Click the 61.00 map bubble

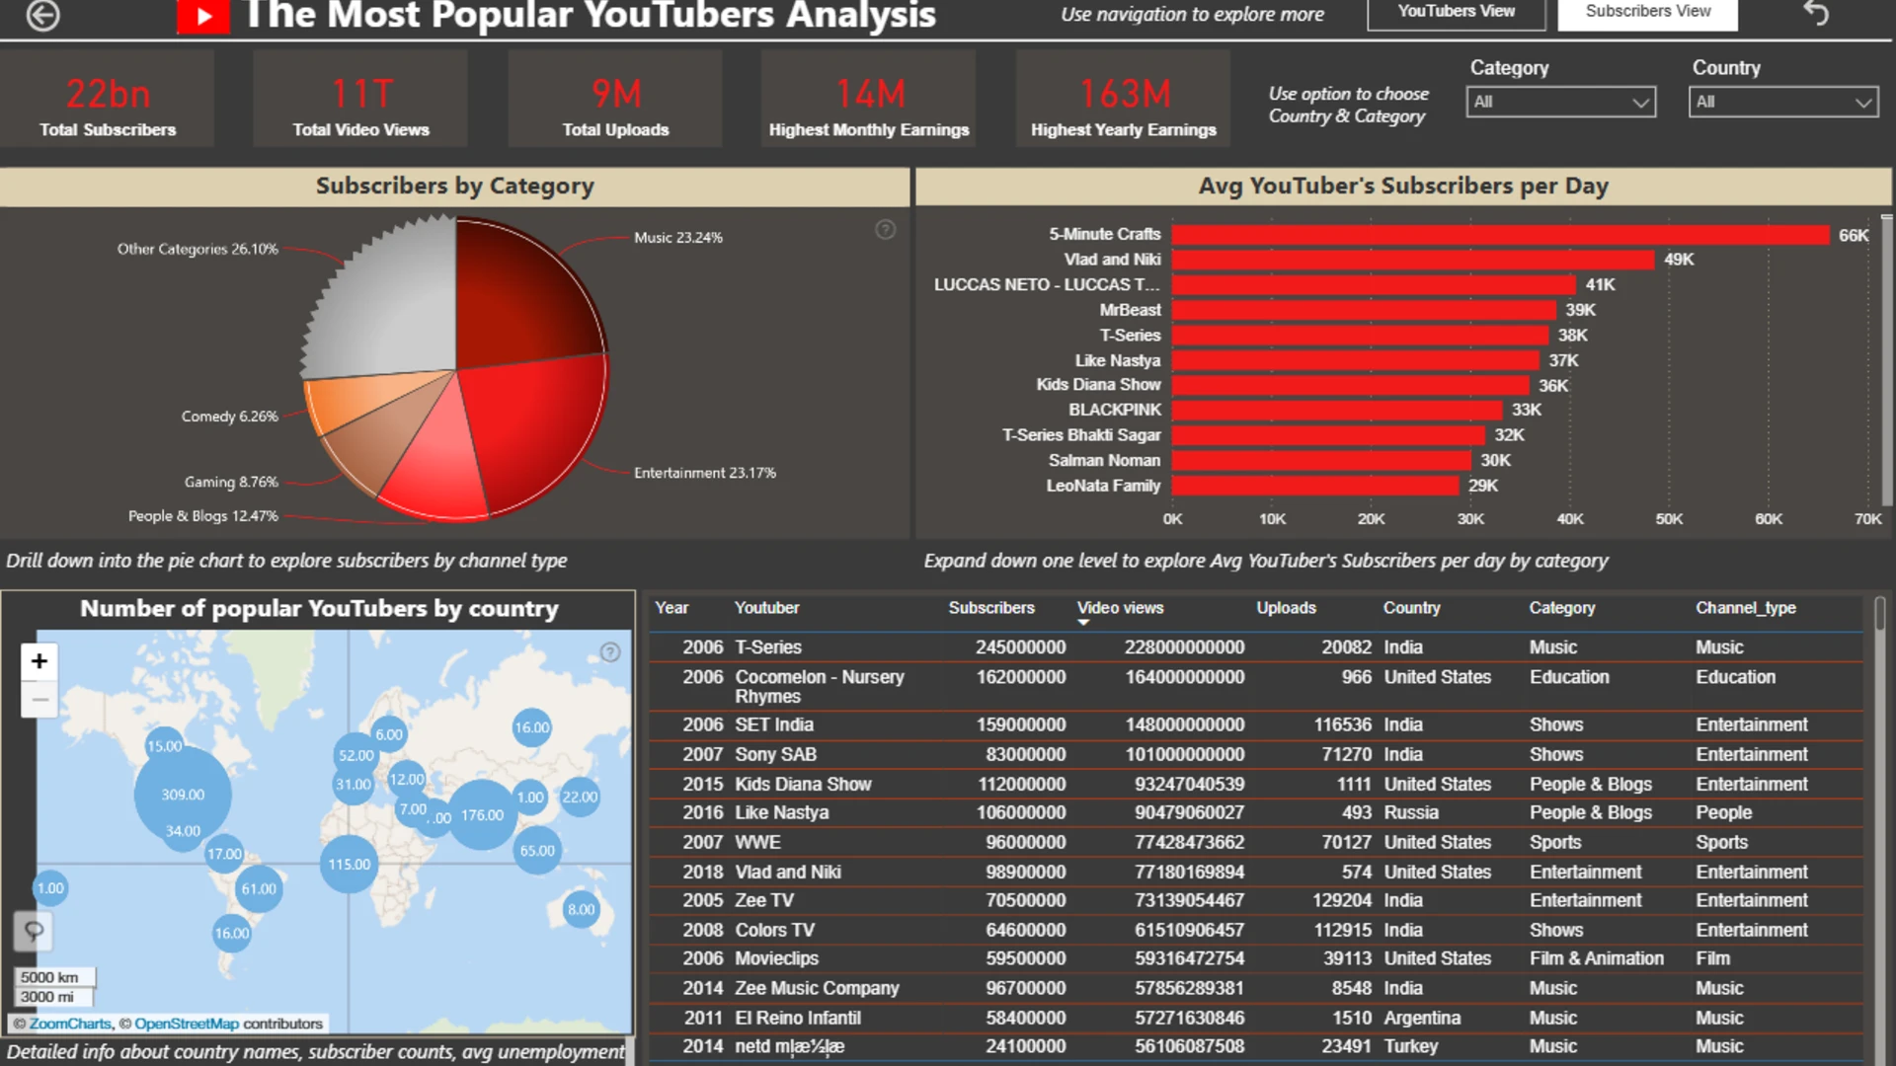[259, 888]
